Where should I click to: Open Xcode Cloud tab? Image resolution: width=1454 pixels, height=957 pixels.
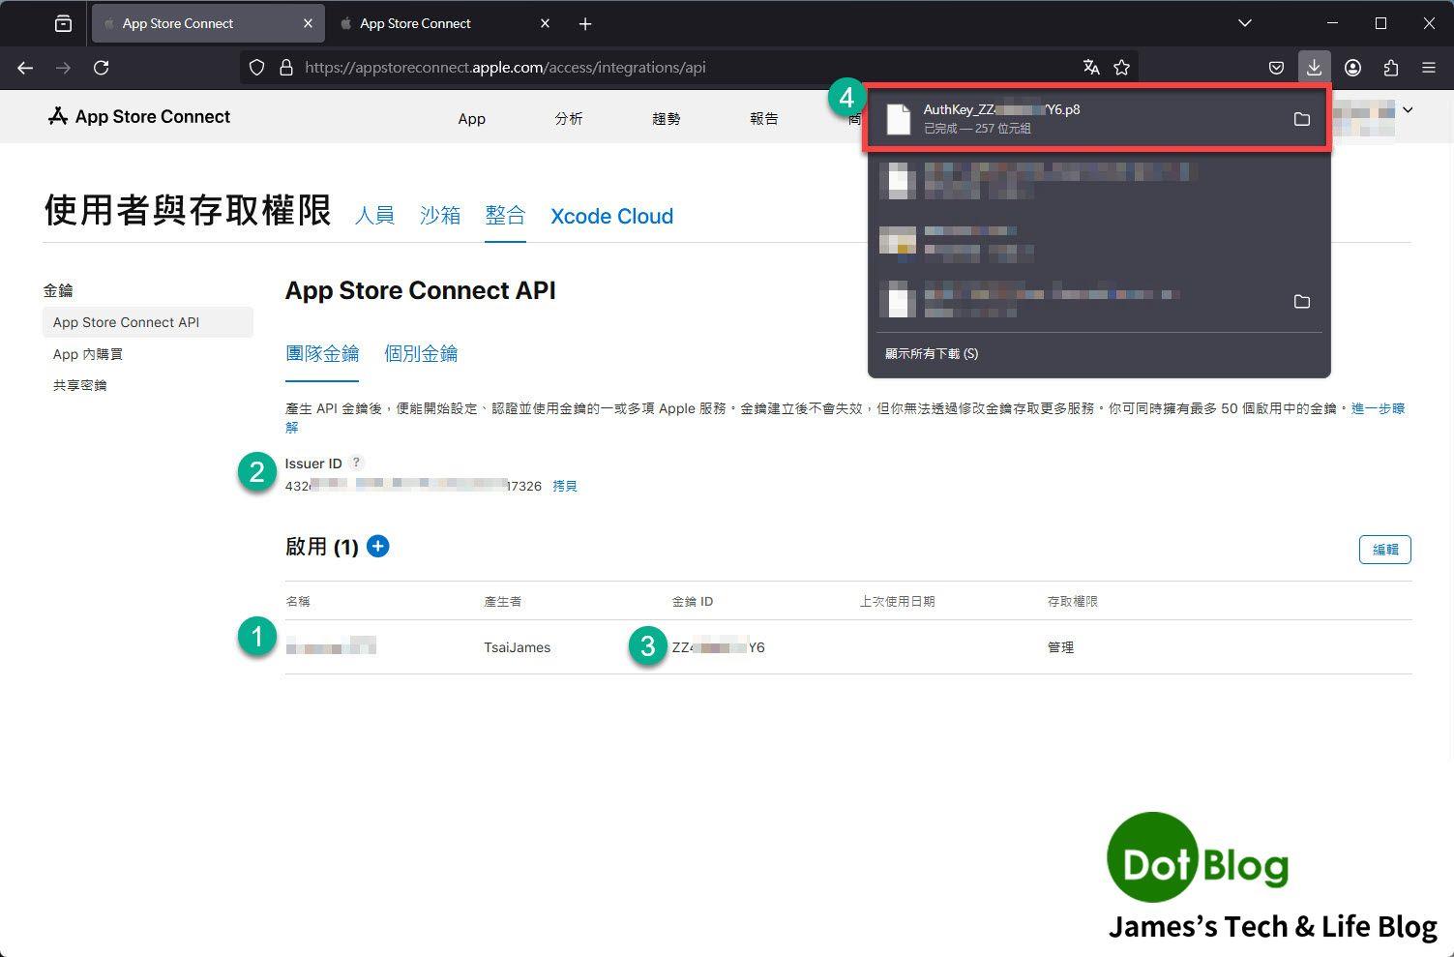[x=611, y=216]
